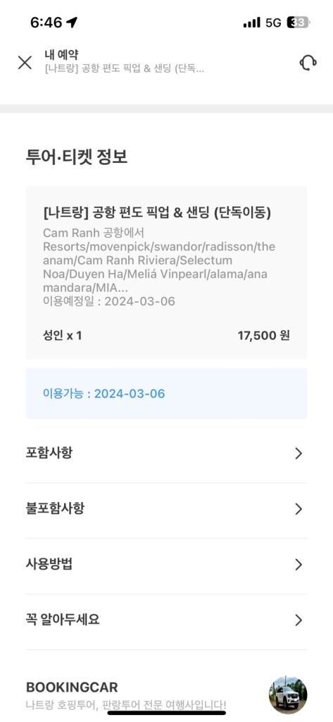
Task: Tap the 17,500 원 price text
Action: point(263,336)
